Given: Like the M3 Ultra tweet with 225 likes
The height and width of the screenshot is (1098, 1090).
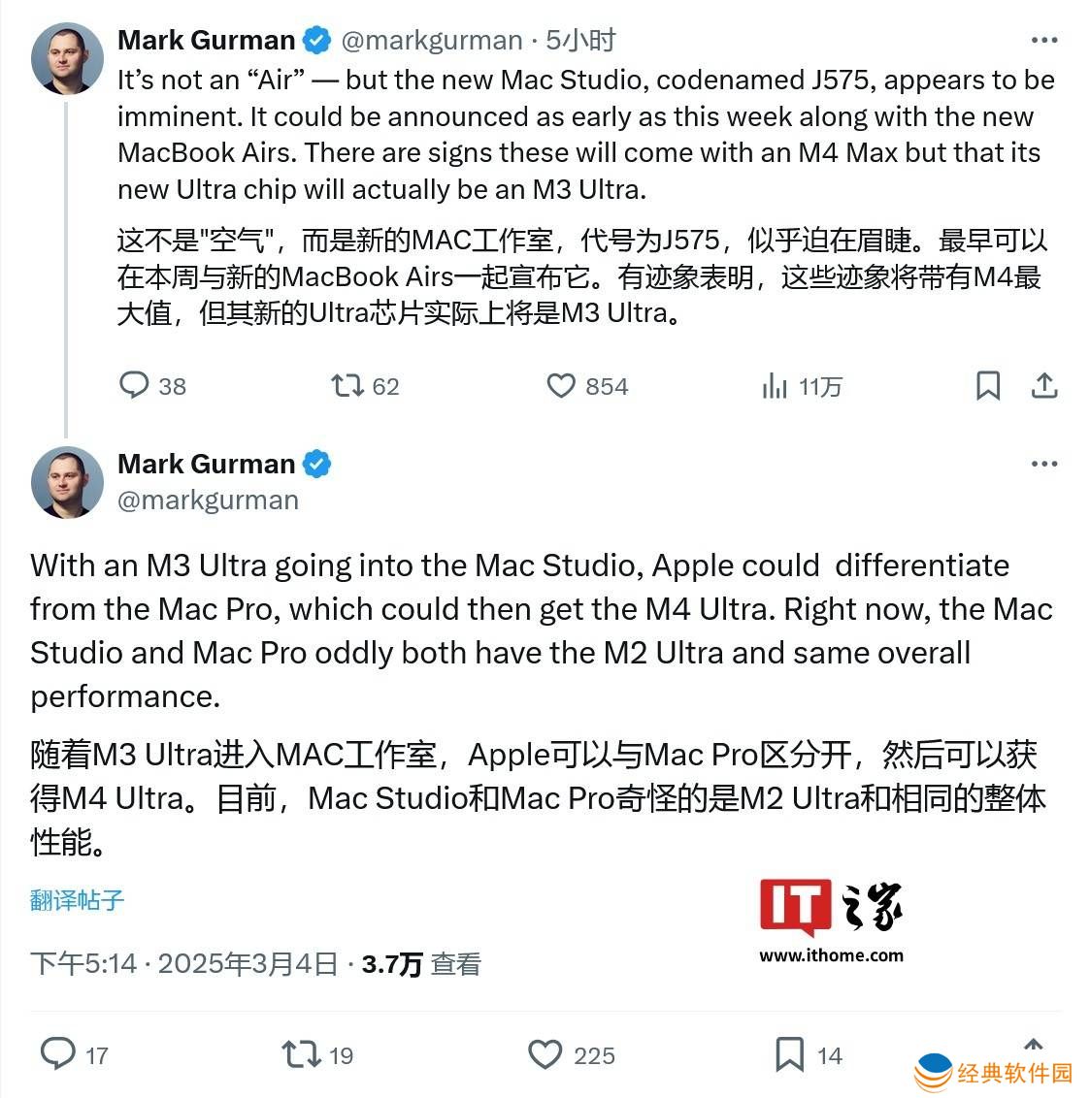Looking at the screenshot, I should pyautogui.click(x=571, y=1054).
